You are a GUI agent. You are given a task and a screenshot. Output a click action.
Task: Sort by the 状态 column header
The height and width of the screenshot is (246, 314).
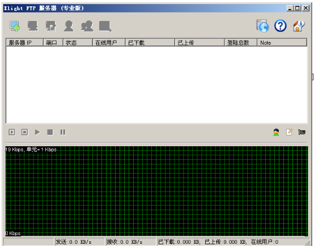click(78, 43)
